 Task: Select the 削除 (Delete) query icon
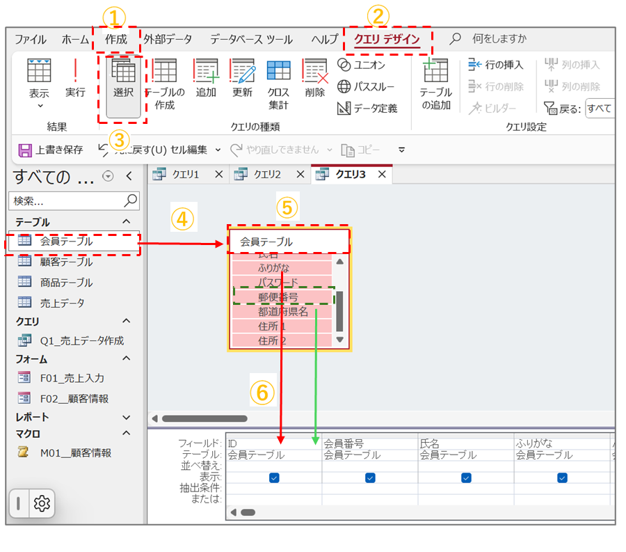(314, 72)
